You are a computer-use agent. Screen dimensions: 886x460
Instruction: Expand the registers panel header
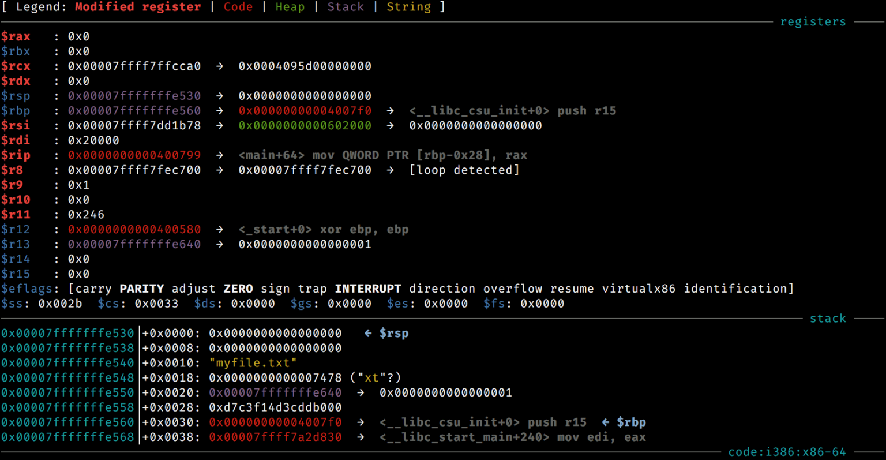(813, 21)
